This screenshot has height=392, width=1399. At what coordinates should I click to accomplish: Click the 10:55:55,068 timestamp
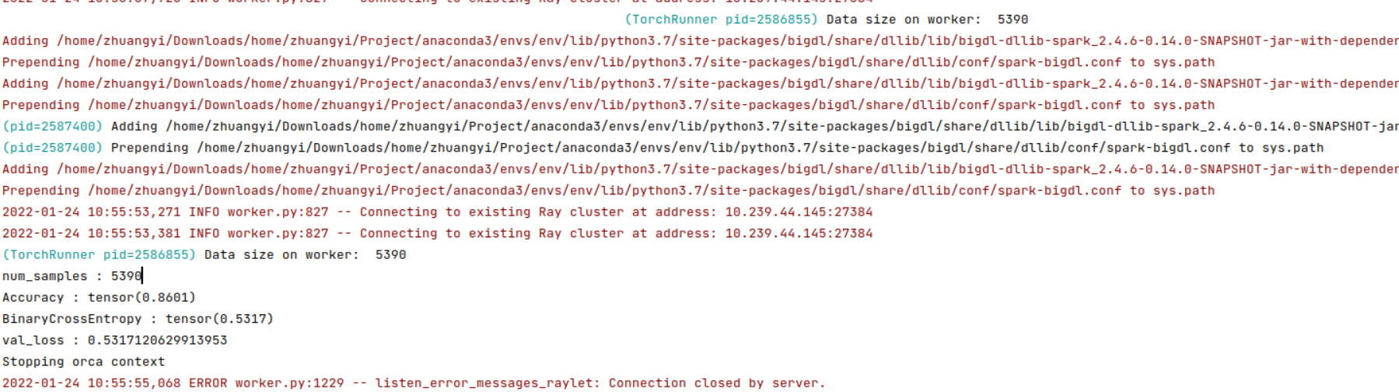coord(134,383)
